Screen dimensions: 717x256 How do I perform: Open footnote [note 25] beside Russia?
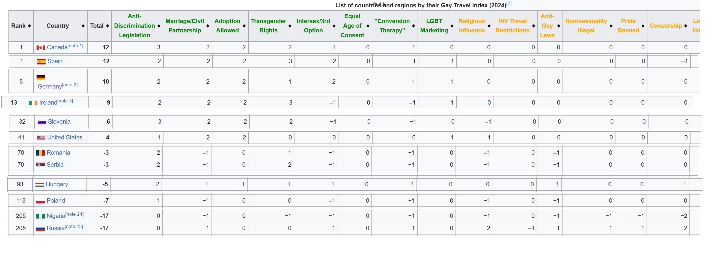[74, 227]
